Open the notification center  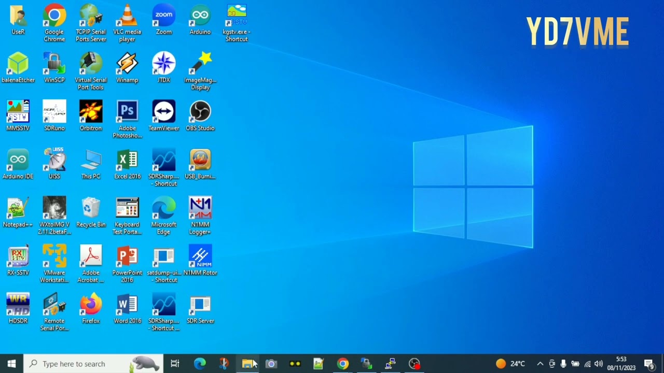click(649, 364)
